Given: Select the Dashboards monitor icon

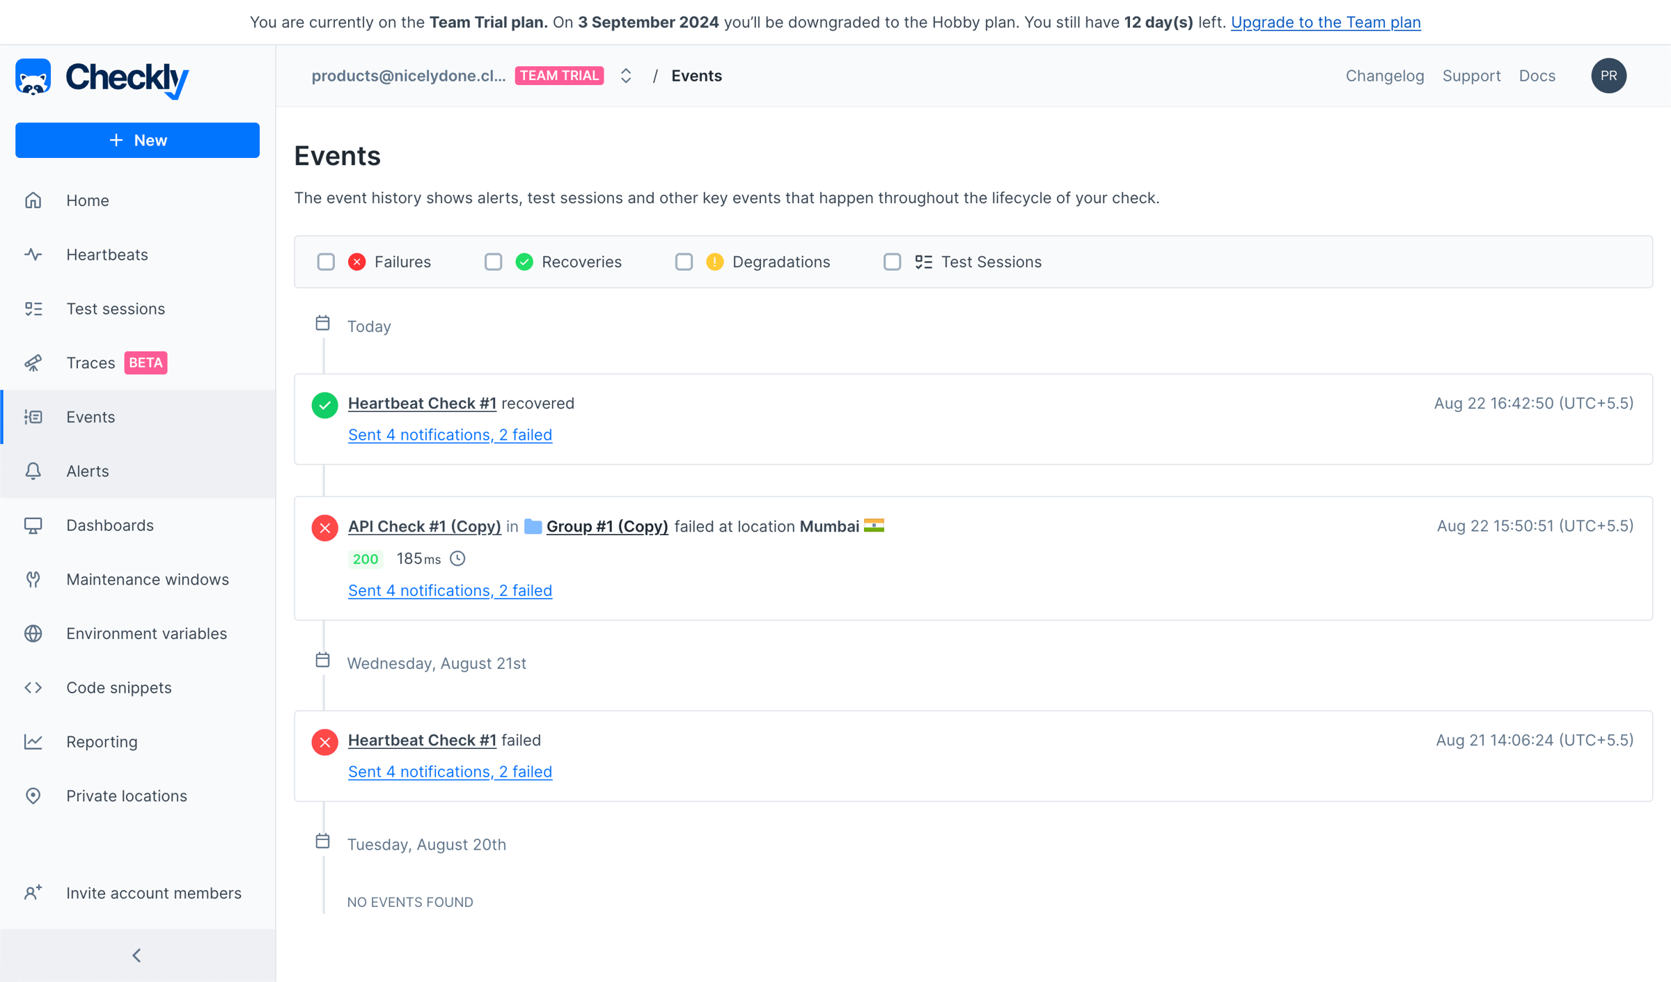Looking at the screenshot, I should coord(33,525).
